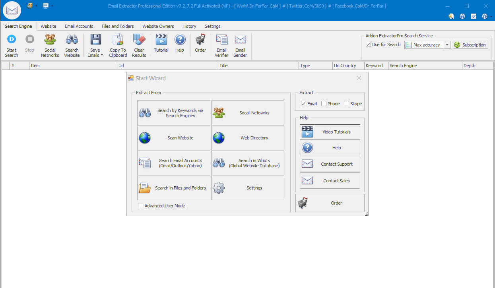Click the Keyword column header

pos(376,66)
